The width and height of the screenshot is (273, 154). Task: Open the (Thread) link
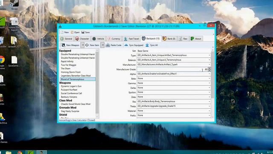point(91,120)
